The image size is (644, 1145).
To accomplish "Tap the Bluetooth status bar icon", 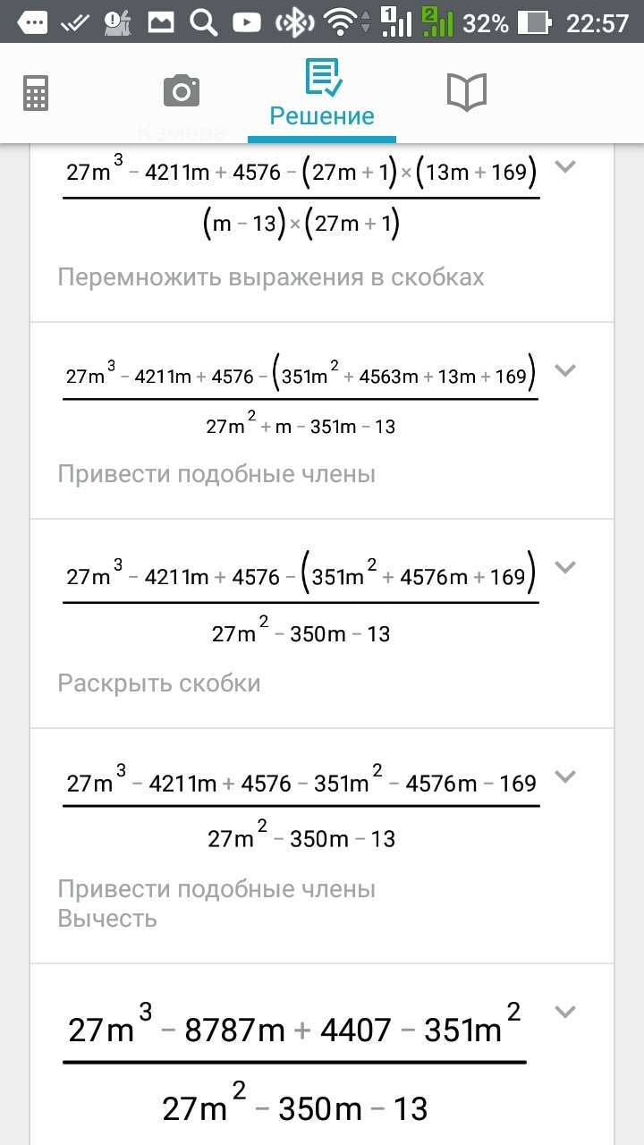I will point(292,23).
